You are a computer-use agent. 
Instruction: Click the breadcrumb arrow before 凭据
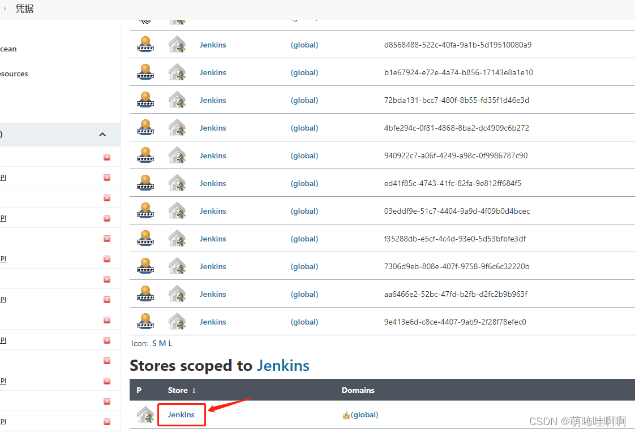5,8
